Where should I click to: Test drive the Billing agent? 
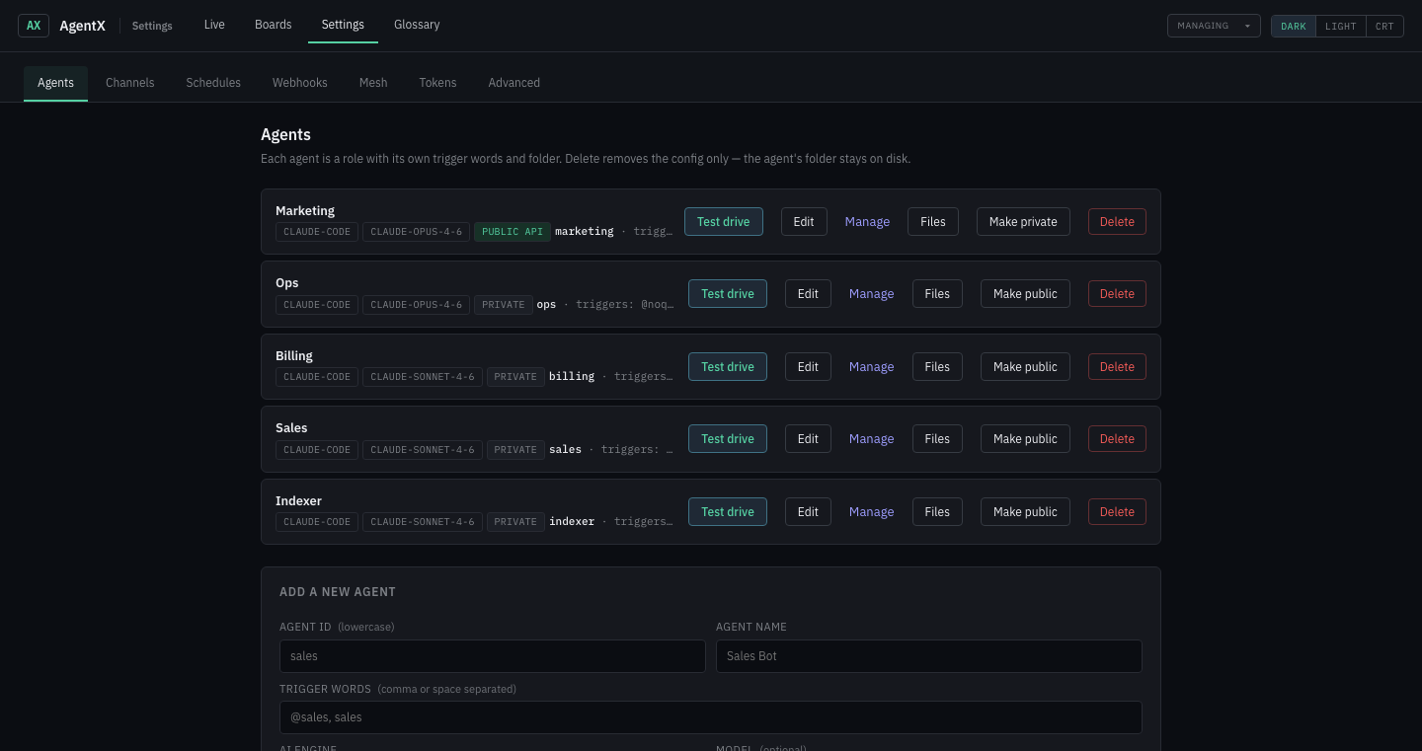click(x=728, y=367)
